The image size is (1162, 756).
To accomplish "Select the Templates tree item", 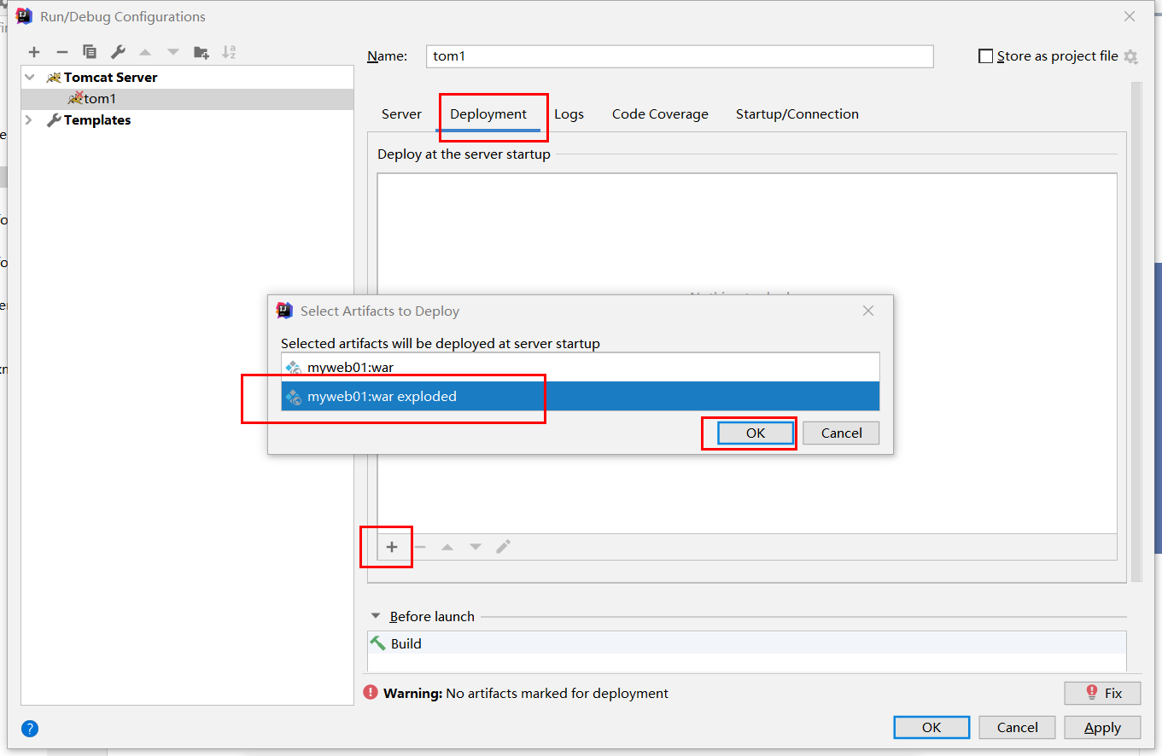I will coord(187,120).
